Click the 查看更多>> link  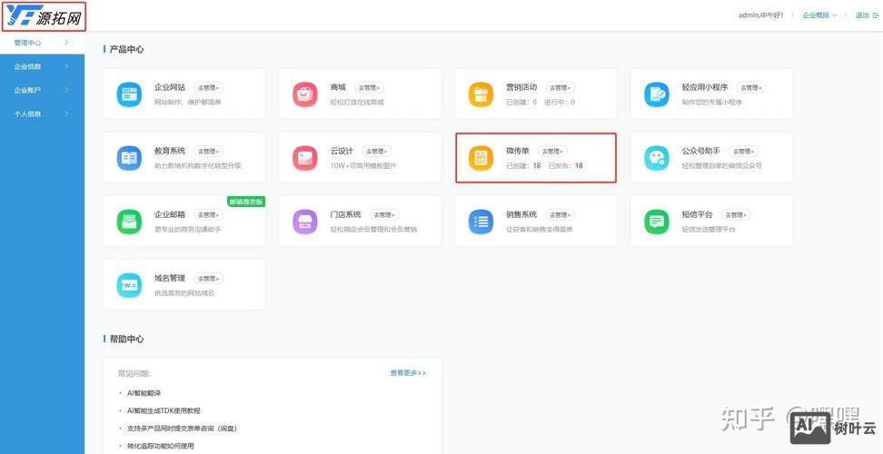coord(408,373)
